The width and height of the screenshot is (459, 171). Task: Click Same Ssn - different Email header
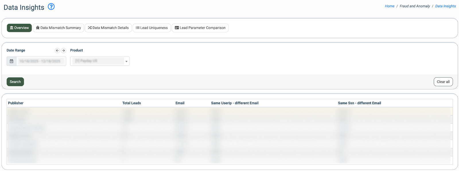[359, 103]
